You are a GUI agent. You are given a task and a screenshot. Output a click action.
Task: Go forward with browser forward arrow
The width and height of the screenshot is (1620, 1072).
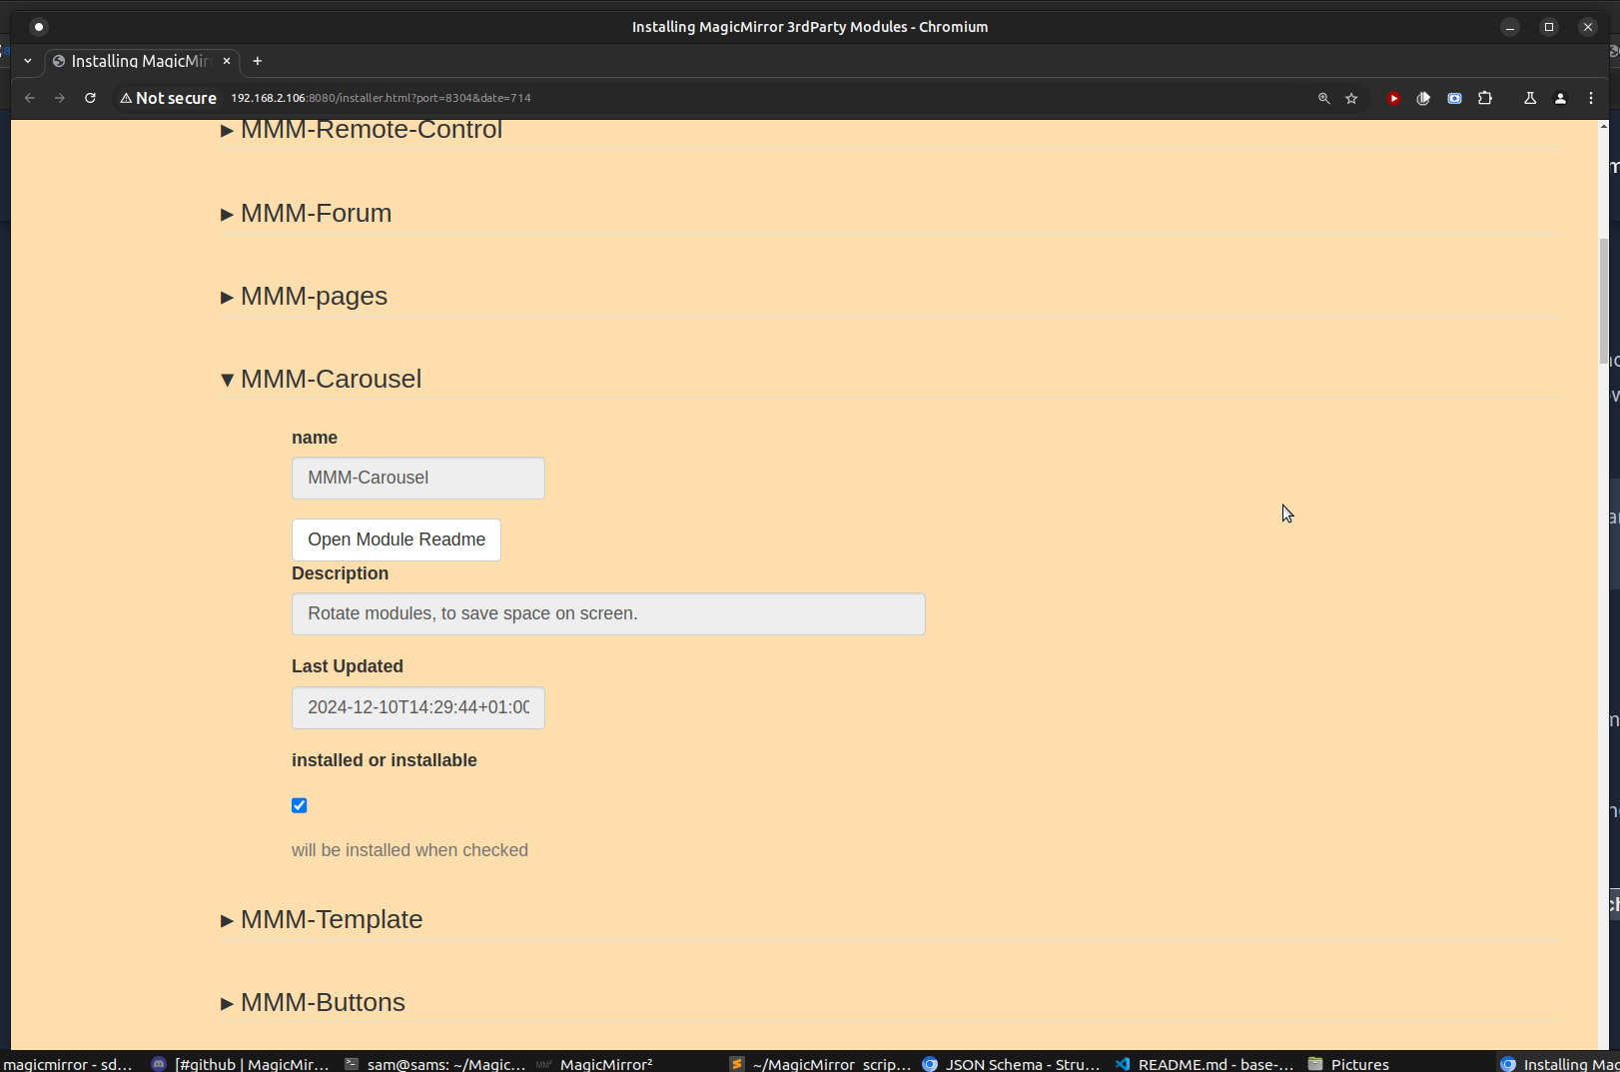click(x=60, y=98)
